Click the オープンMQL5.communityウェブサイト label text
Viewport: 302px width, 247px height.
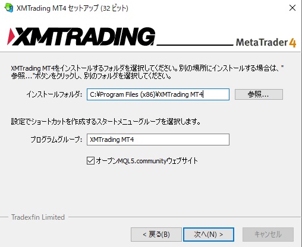coord(147,161)
